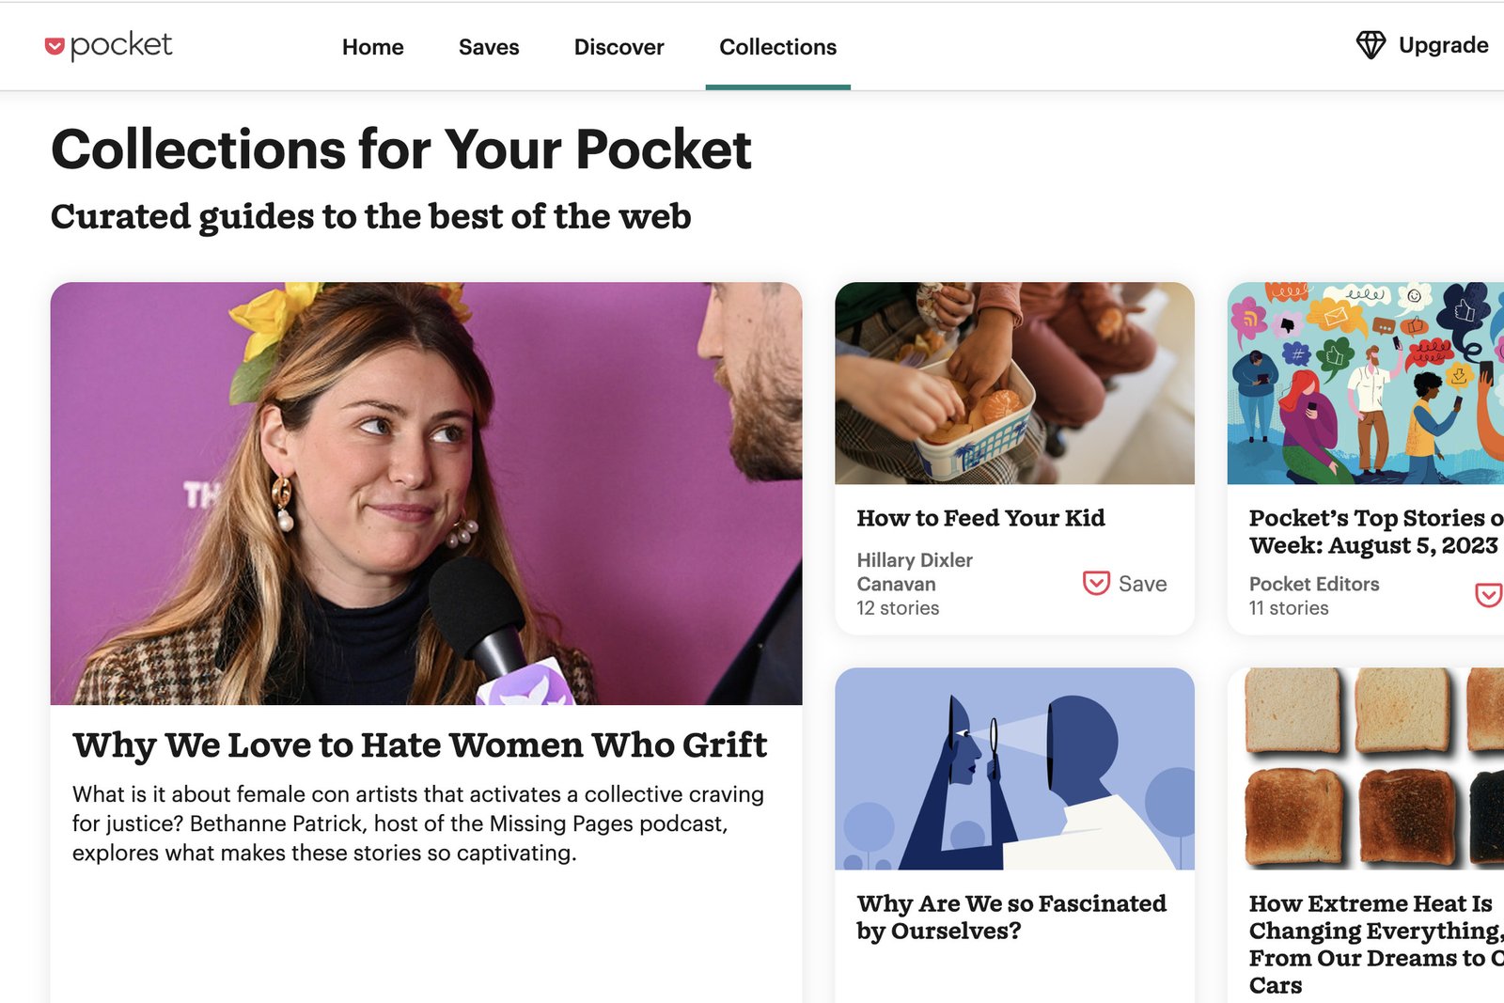
Task: Click the colorful social media illustration thumbnail
Action: (x=1365, y=384)
